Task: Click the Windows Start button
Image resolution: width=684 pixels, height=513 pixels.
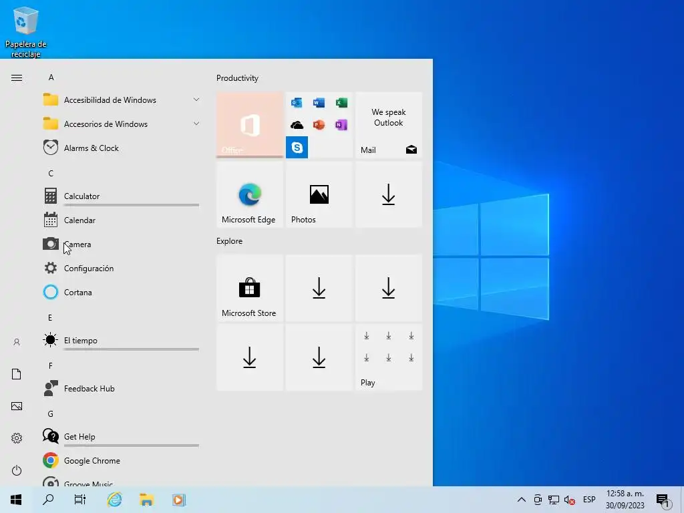Action: [16, 500]
